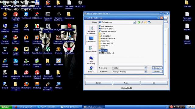Click the Up One Level folder icon
195x109 pixels.
142,22
